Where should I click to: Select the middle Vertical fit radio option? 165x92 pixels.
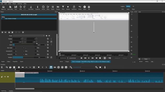(x=24, y=54)
